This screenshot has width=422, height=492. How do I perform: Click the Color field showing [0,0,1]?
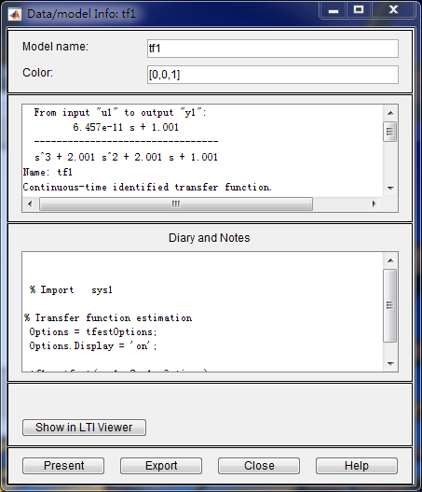click(273, 75)
